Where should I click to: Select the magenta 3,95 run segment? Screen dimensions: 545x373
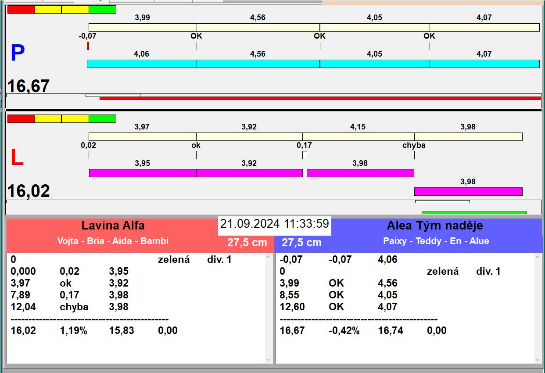tap(143, 173)
